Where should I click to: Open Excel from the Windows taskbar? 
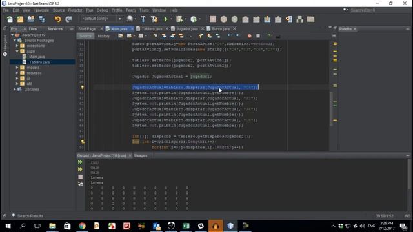(x=186, y=226)
